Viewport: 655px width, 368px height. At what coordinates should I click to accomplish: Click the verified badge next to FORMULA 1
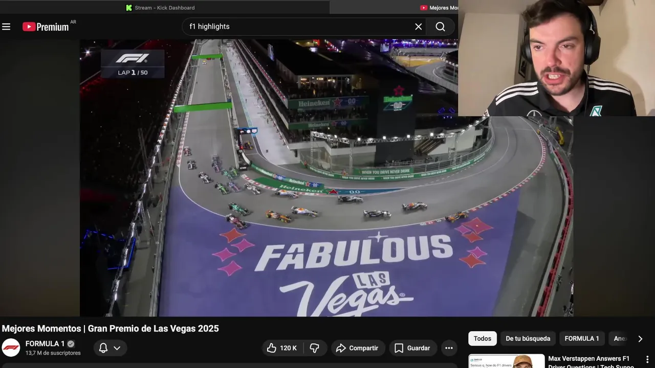[x=71, y=344]
